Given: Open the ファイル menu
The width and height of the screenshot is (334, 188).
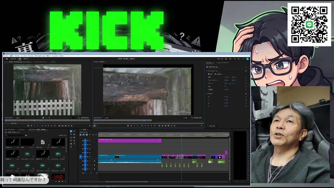Looking at the screenshot, I should coord(6,56).
